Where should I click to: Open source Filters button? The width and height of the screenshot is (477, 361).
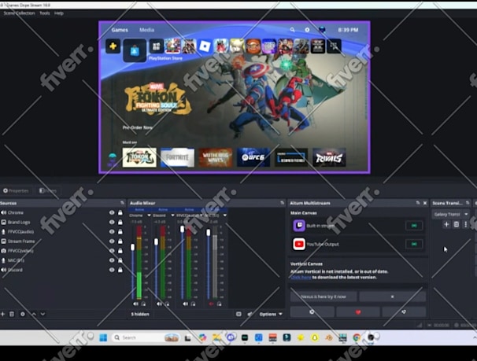point(48,190)
